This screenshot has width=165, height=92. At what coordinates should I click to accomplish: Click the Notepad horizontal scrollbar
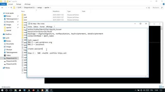(87, 76)
